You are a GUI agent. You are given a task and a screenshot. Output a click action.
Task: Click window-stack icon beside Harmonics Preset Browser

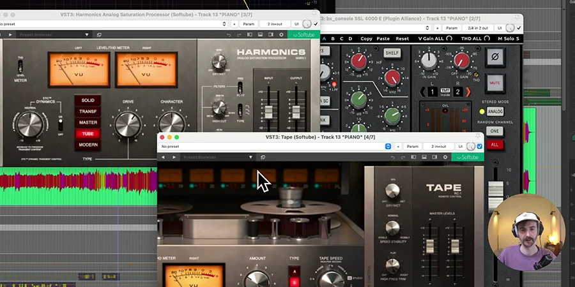tap(99, 35)
